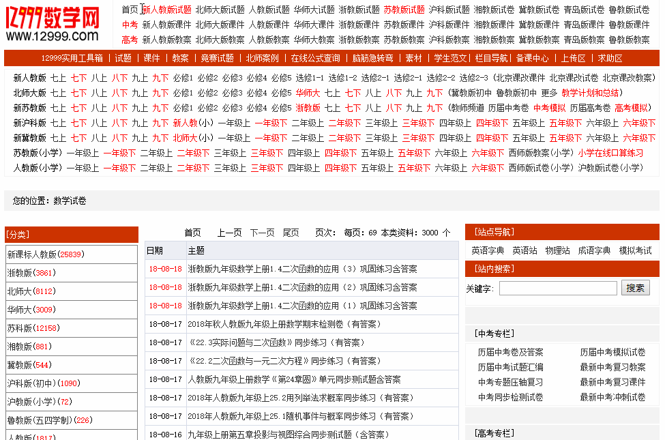The width and height of the screenshot is (665, 440).
Task: Click the 搜索 button
Action: (x=635, y=288)
